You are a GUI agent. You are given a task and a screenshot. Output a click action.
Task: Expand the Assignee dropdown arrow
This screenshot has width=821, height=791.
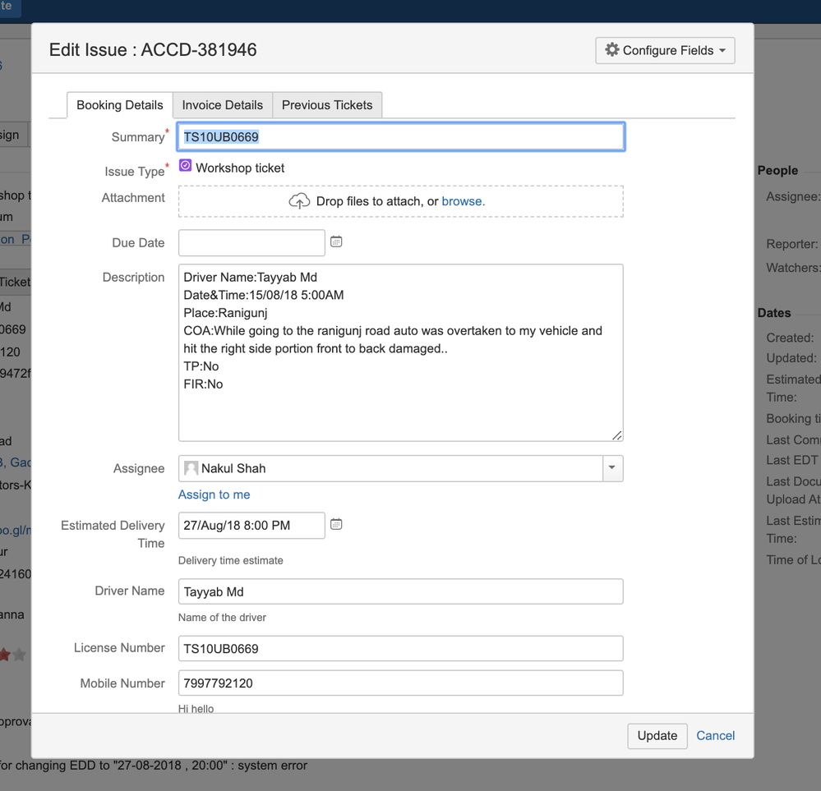click(x=612, y=468)
